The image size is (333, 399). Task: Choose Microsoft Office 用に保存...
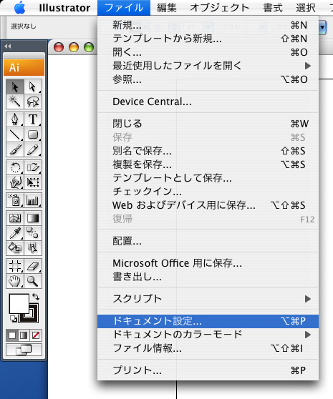point(208,263)
